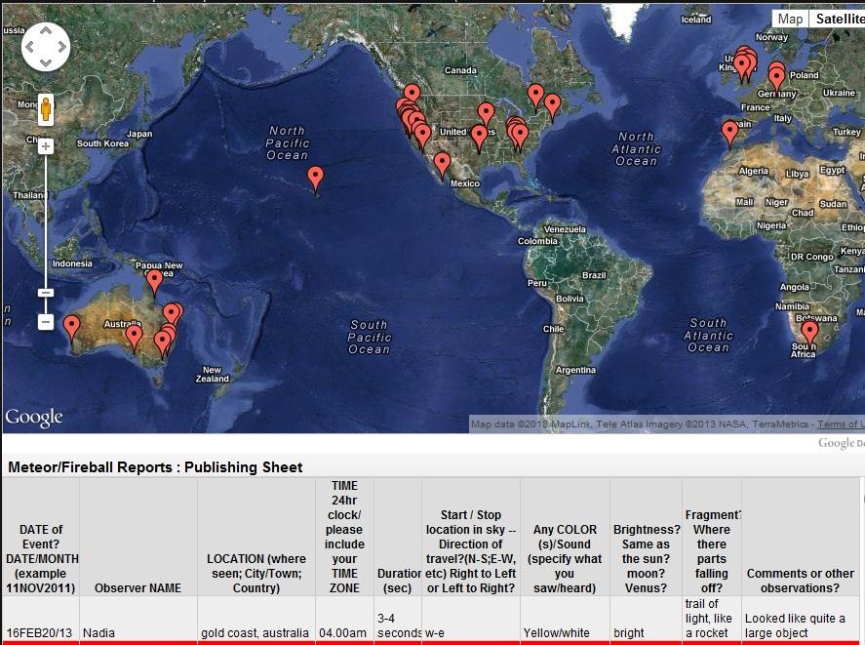Screen dimensions: 865x645
Task: Switch to Map view
Action: coord(790,20)
